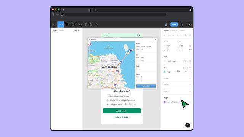Toggle constrain proportions lock
The width and height of the screenshot is (244, 137).
190,46
